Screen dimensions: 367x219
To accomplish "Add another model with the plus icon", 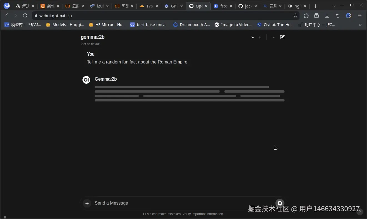I will [x=260, y=37].
